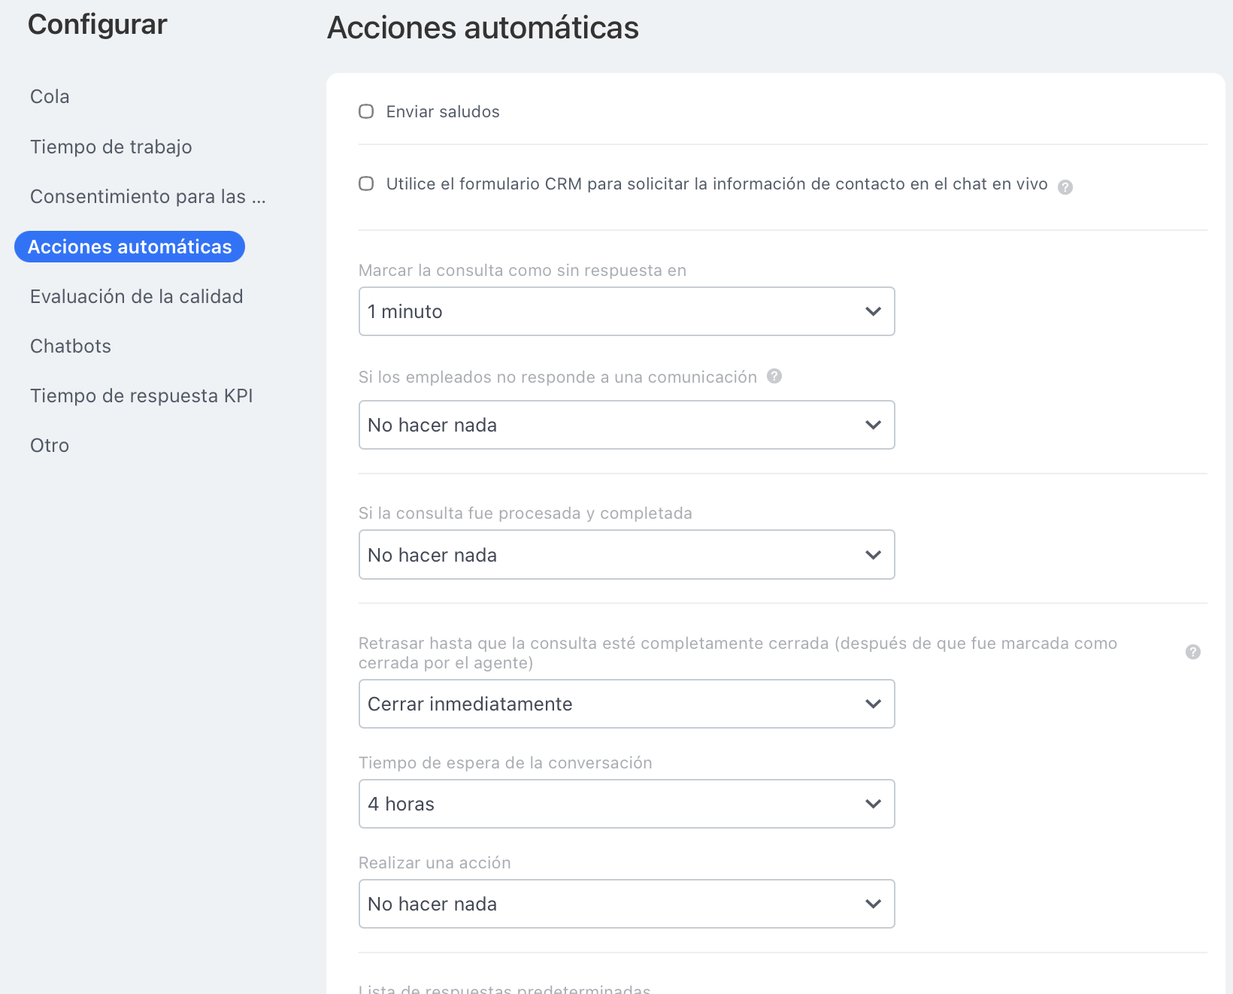Select the Acciones automáticas sidebar item

coord(129,247)
